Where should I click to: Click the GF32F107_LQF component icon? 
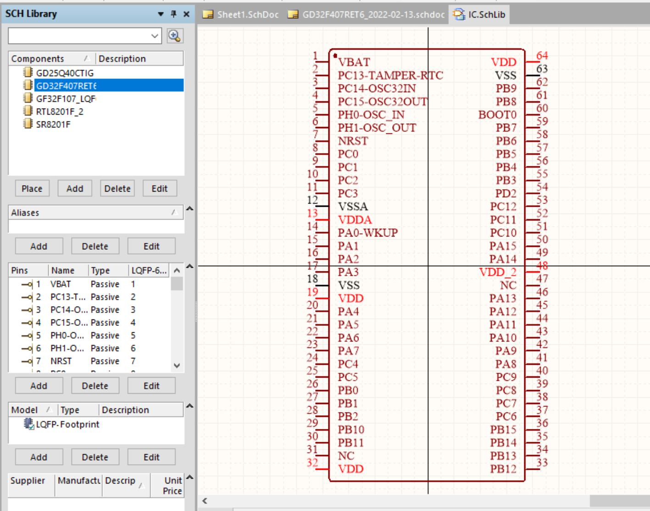coord(28,98)
